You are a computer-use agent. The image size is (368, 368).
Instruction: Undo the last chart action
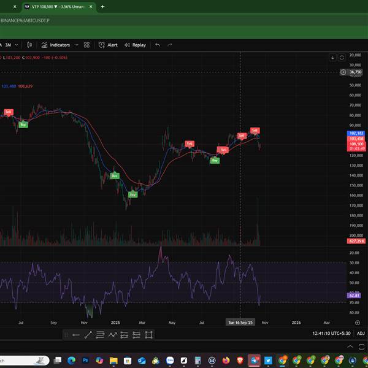(158, 45)
